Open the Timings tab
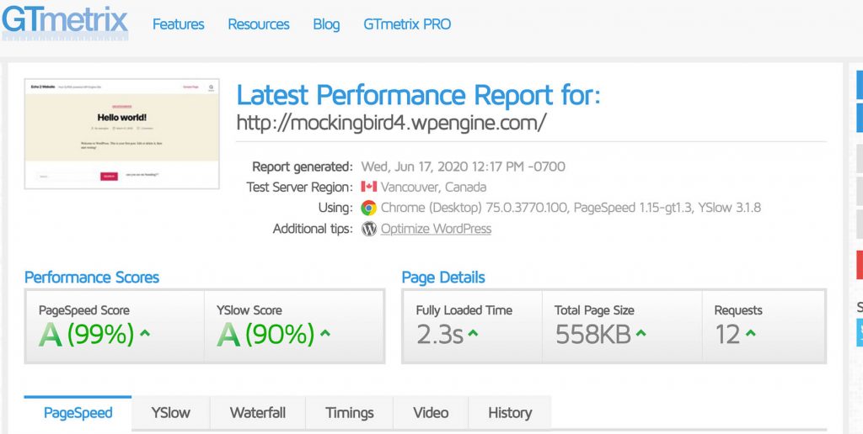Image resolution: width=863 pixels, height=434 pixels. click(350, 413)
